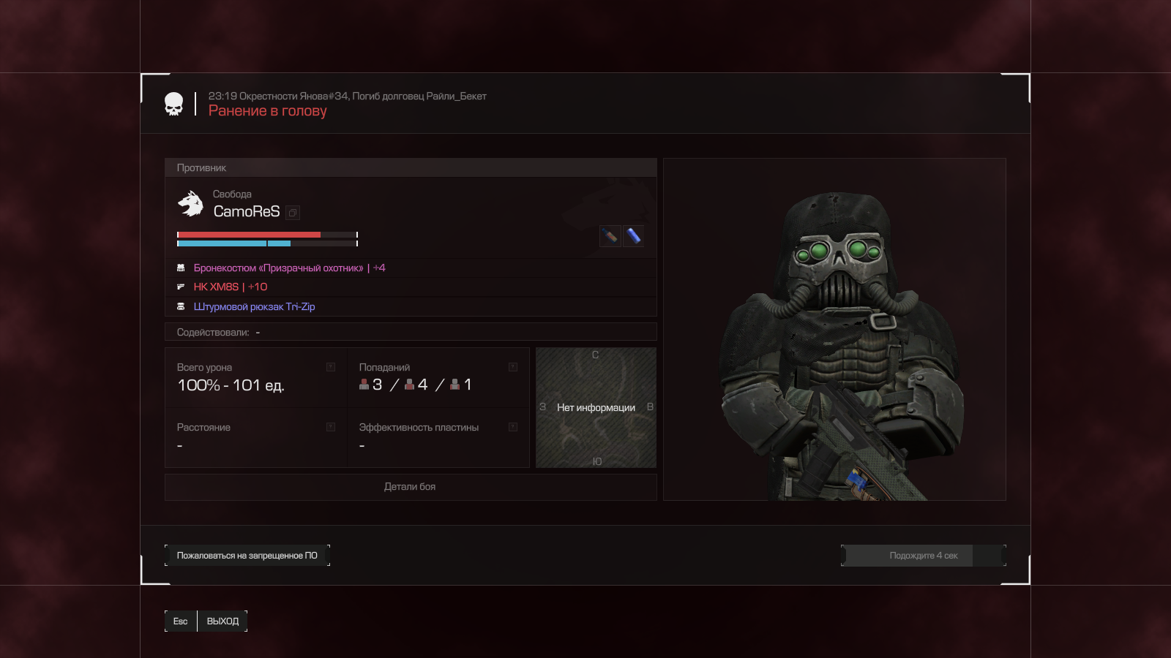Click the minimap with Нет информации

[596, 407]
